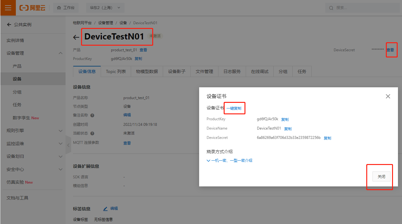The width and height of the screenshot is (402, 224).
Task: Click the back arrow next to 公共实例
Action: coord(9,25)
